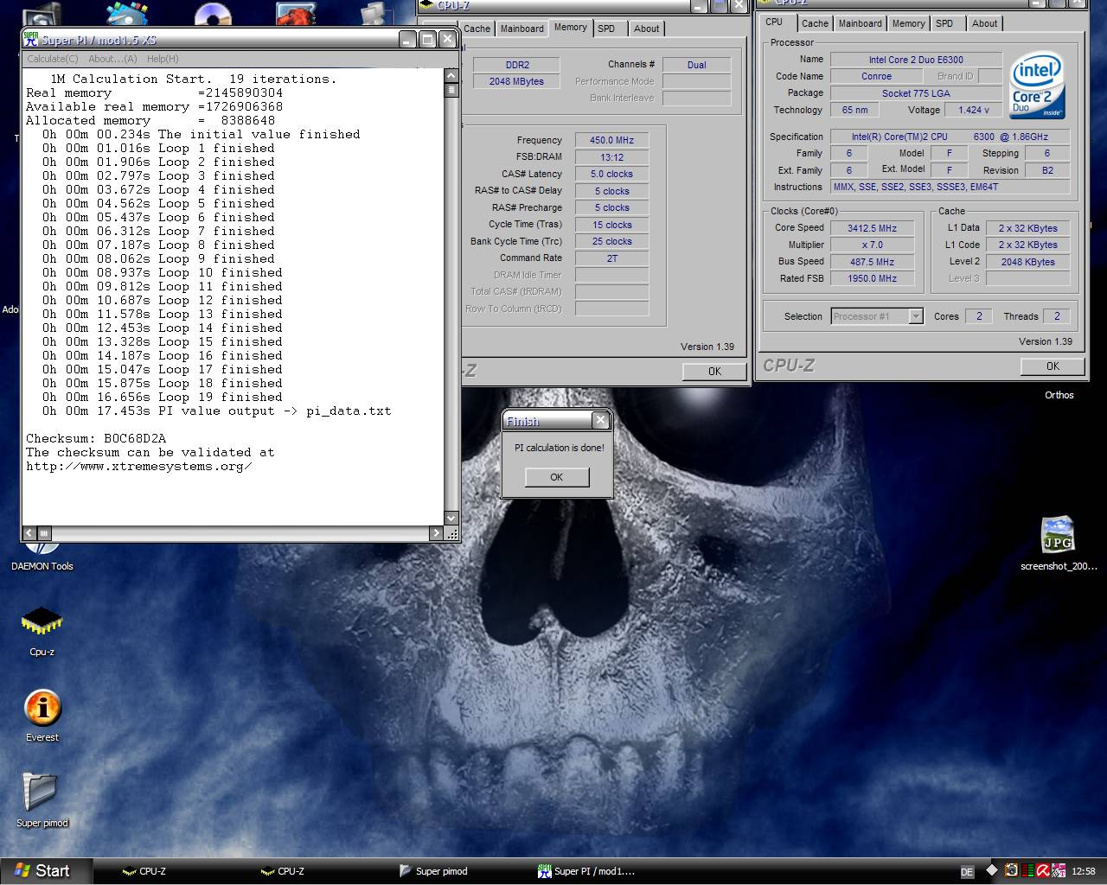Click the Intel Core 2 Duo logo

pos(1037,86)
